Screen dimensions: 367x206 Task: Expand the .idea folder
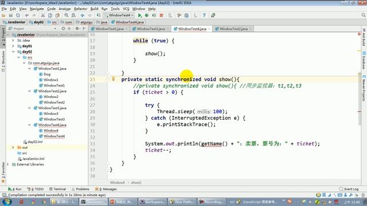coord(13,41)
